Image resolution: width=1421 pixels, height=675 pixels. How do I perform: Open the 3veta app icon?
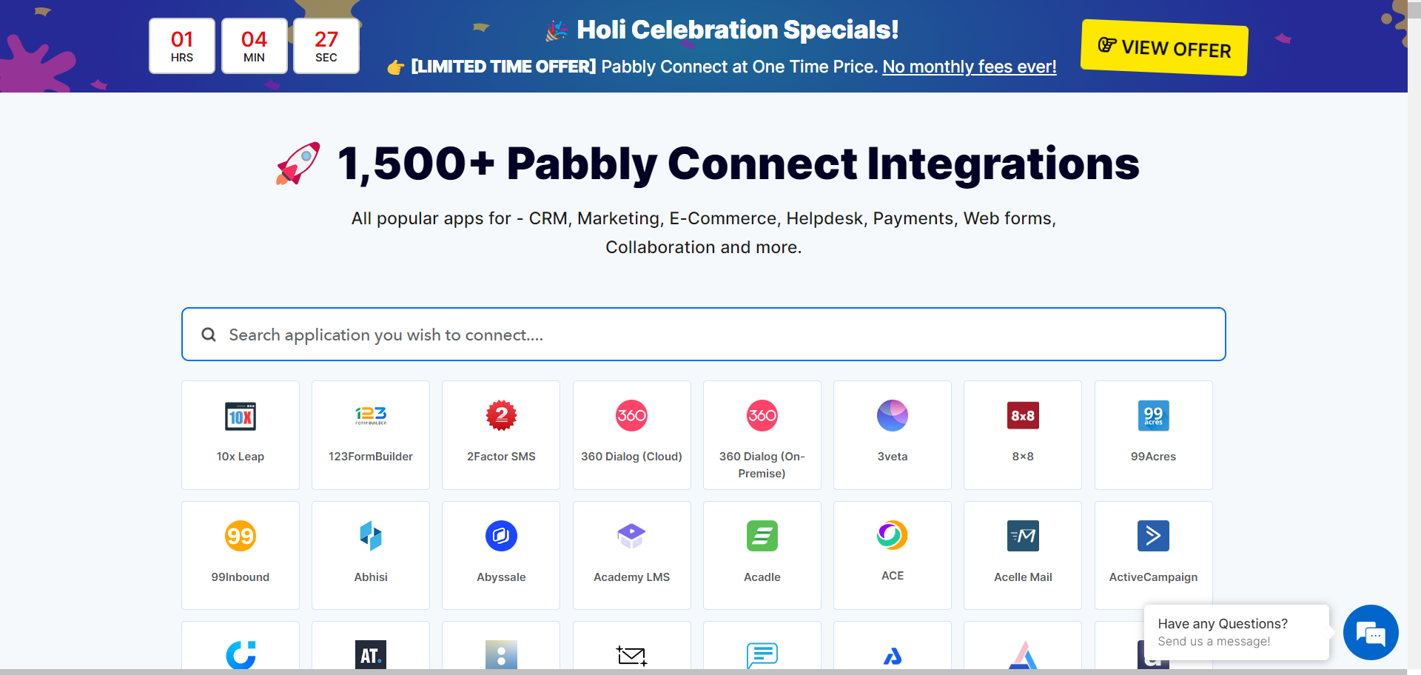click(x=892, y=416)
